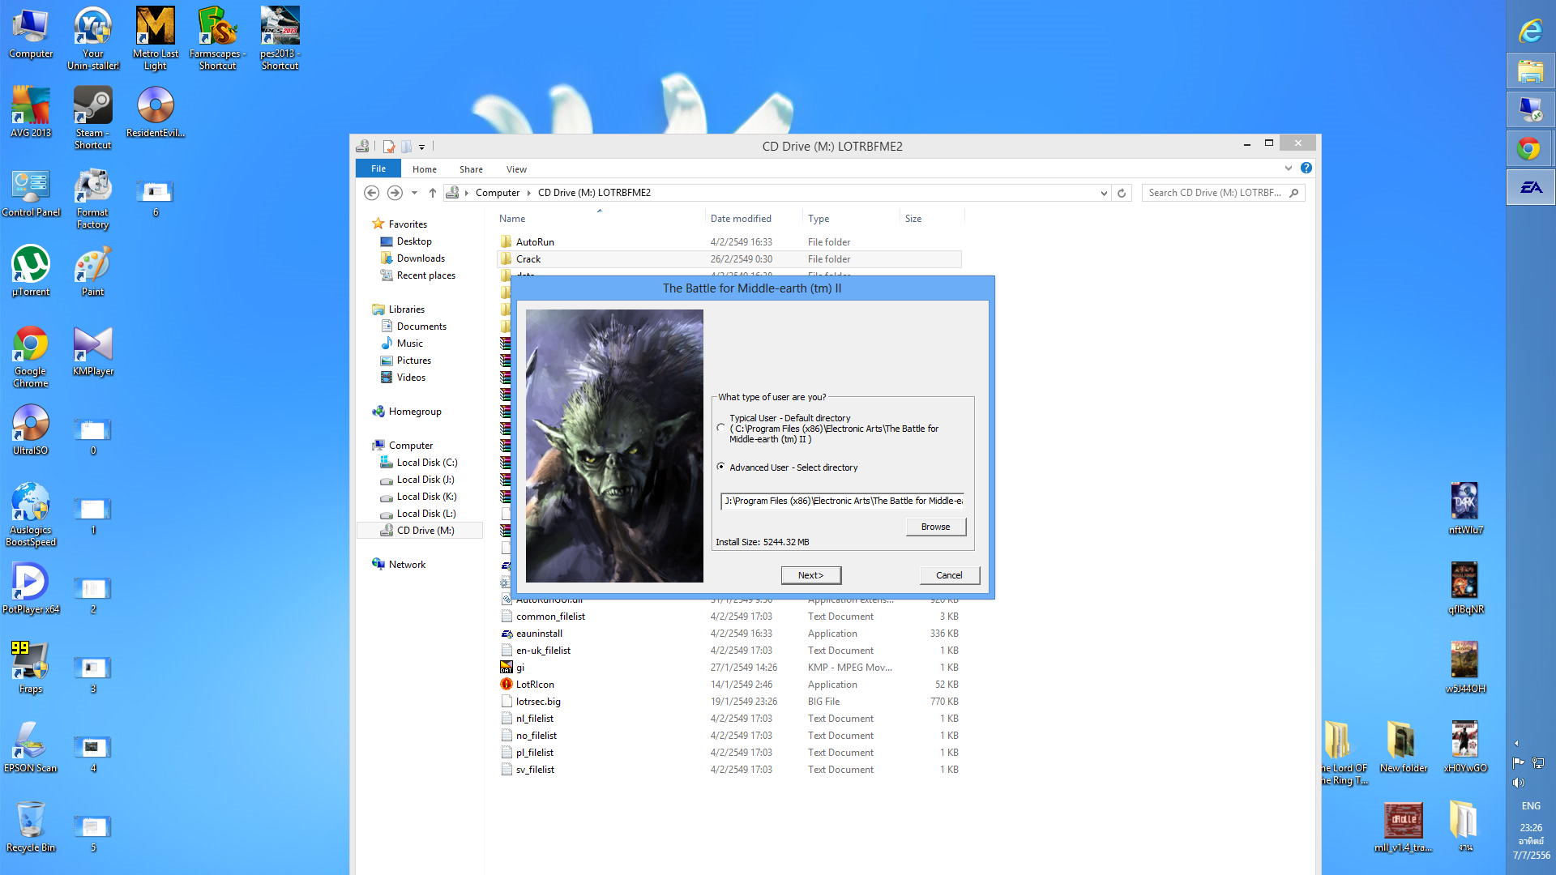Screen dimensions: 1556x875
Task: Open the LotRIcon application file
Action: (535, 685)
